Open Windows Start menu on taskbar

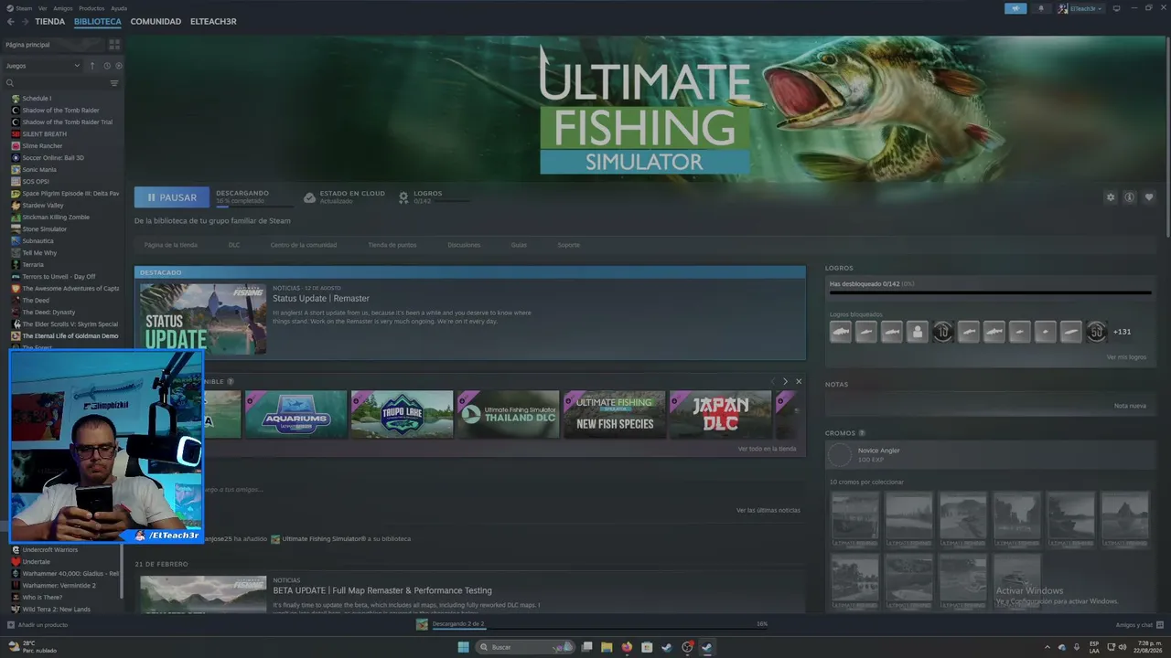(x=464, y=647)
